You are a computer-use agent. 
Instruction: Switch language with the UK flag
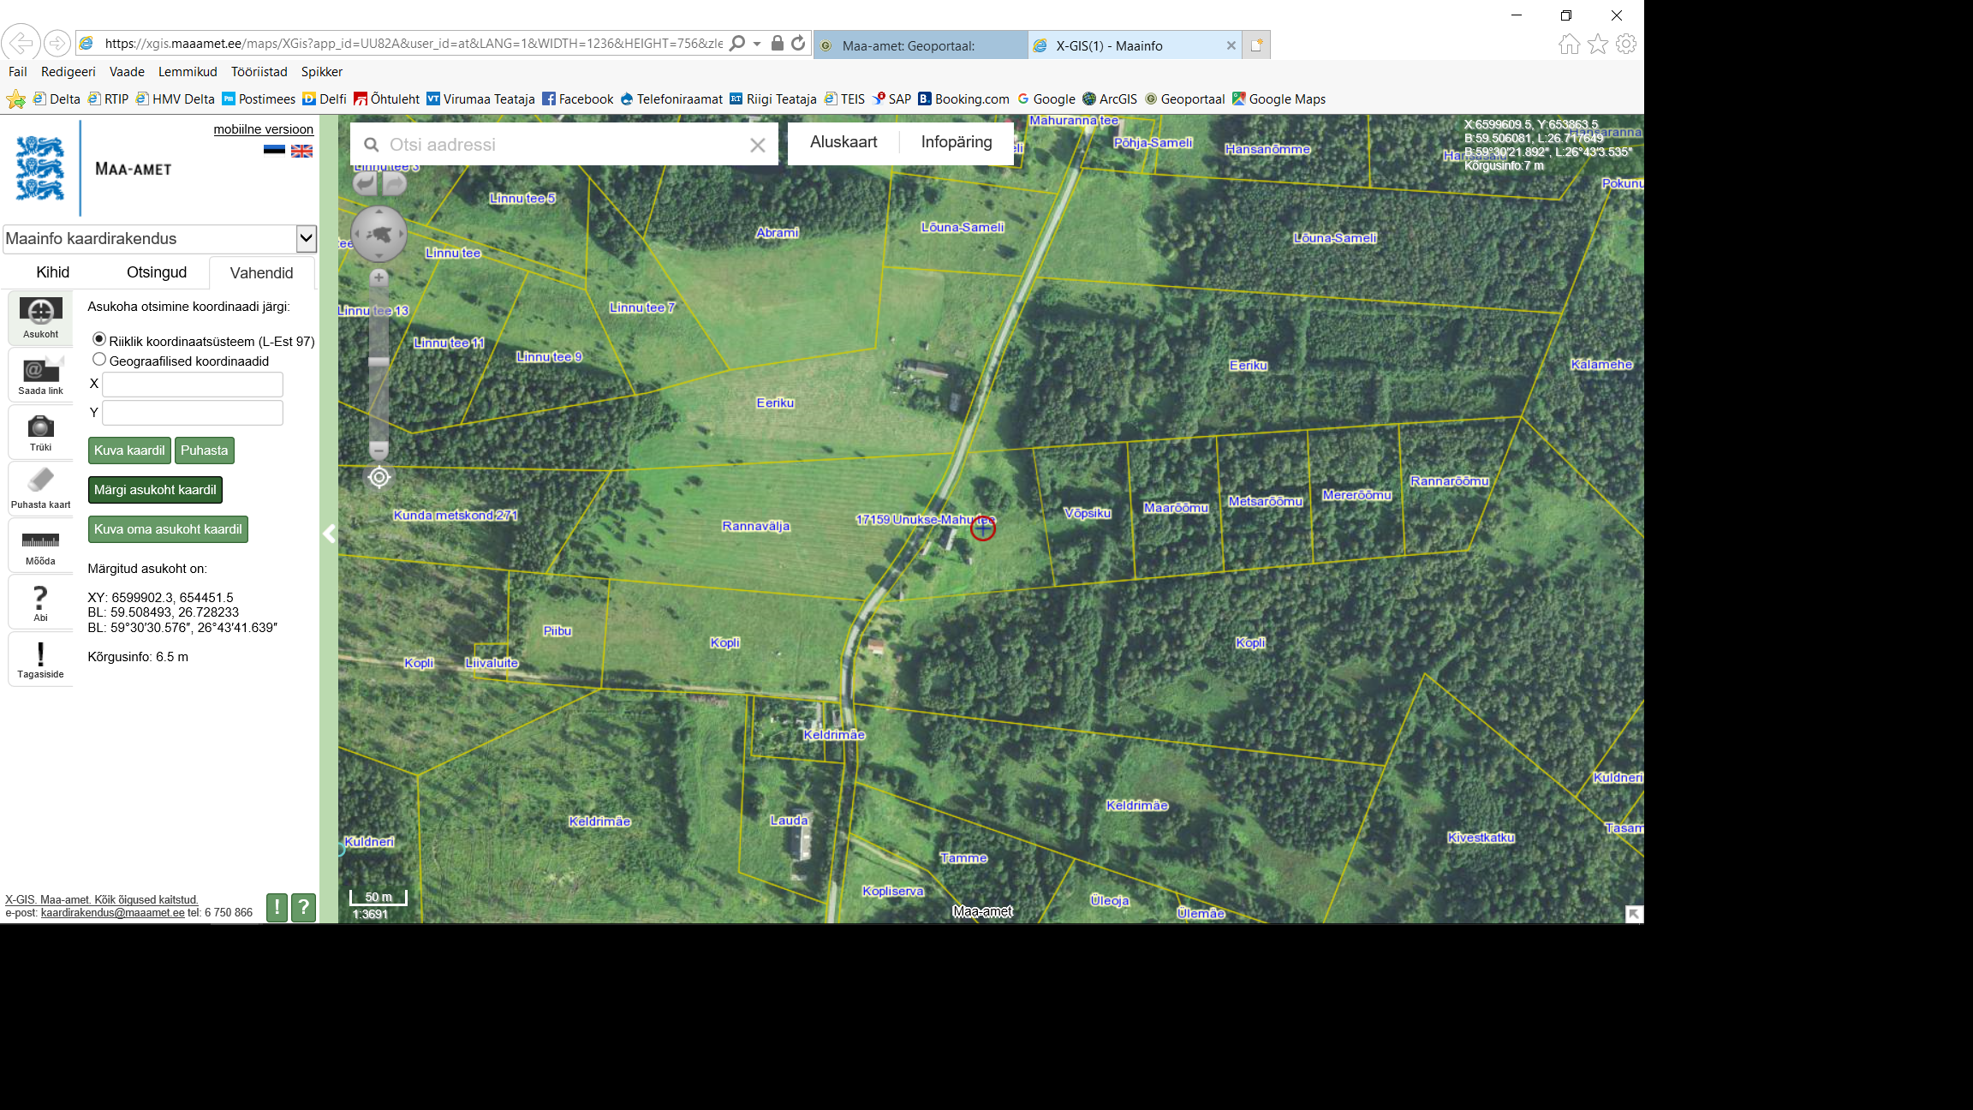coord(301,151)
